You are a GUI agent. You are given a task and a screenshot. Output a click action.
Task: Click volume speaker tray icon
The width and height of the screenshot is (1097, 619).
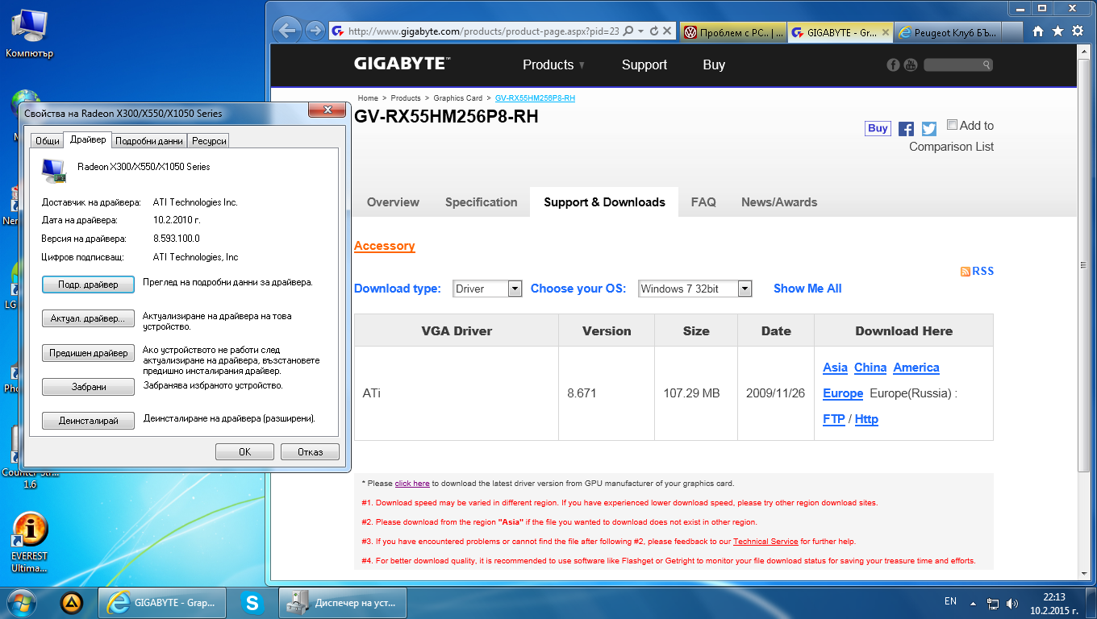click(x=1012, y=603)
